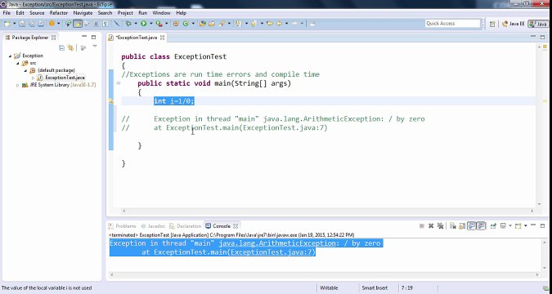Expand ExceptionTest.java tree node
Image resolution: width=552 pixels, height=294 pixels.
click(x=33, y=78)
